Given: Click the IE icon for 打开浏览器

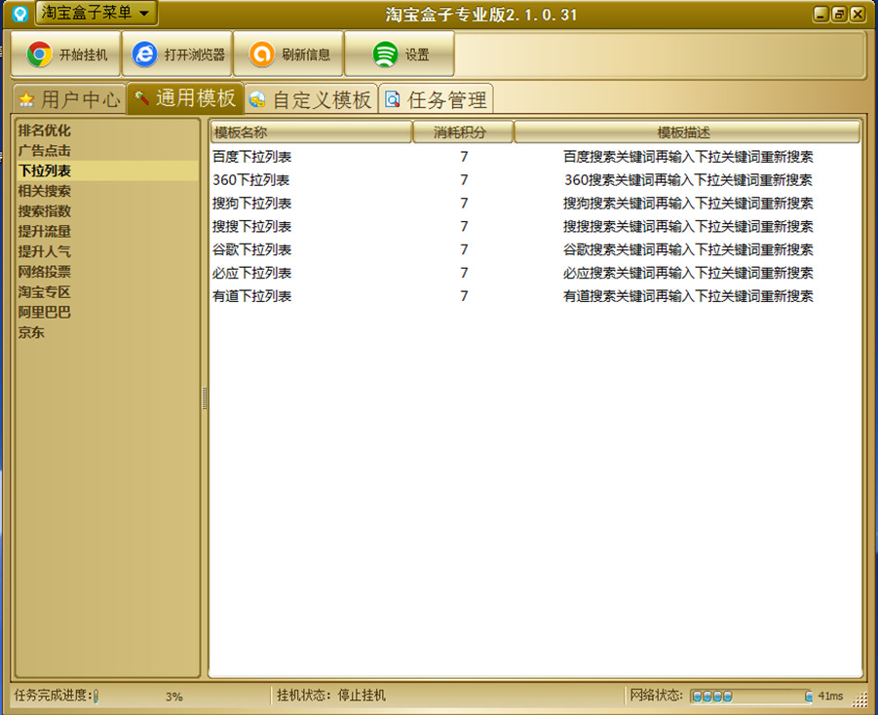Looking at the screenshot, I should (x=144, y=55).
